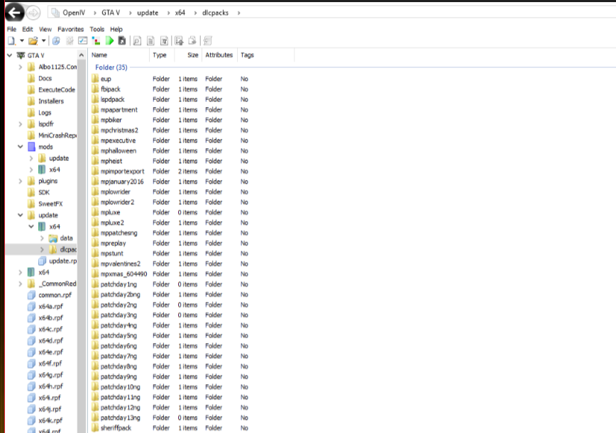Screen dimensions: 616x433
Task: Click the back navigation arrow
Action: point(14,13)
